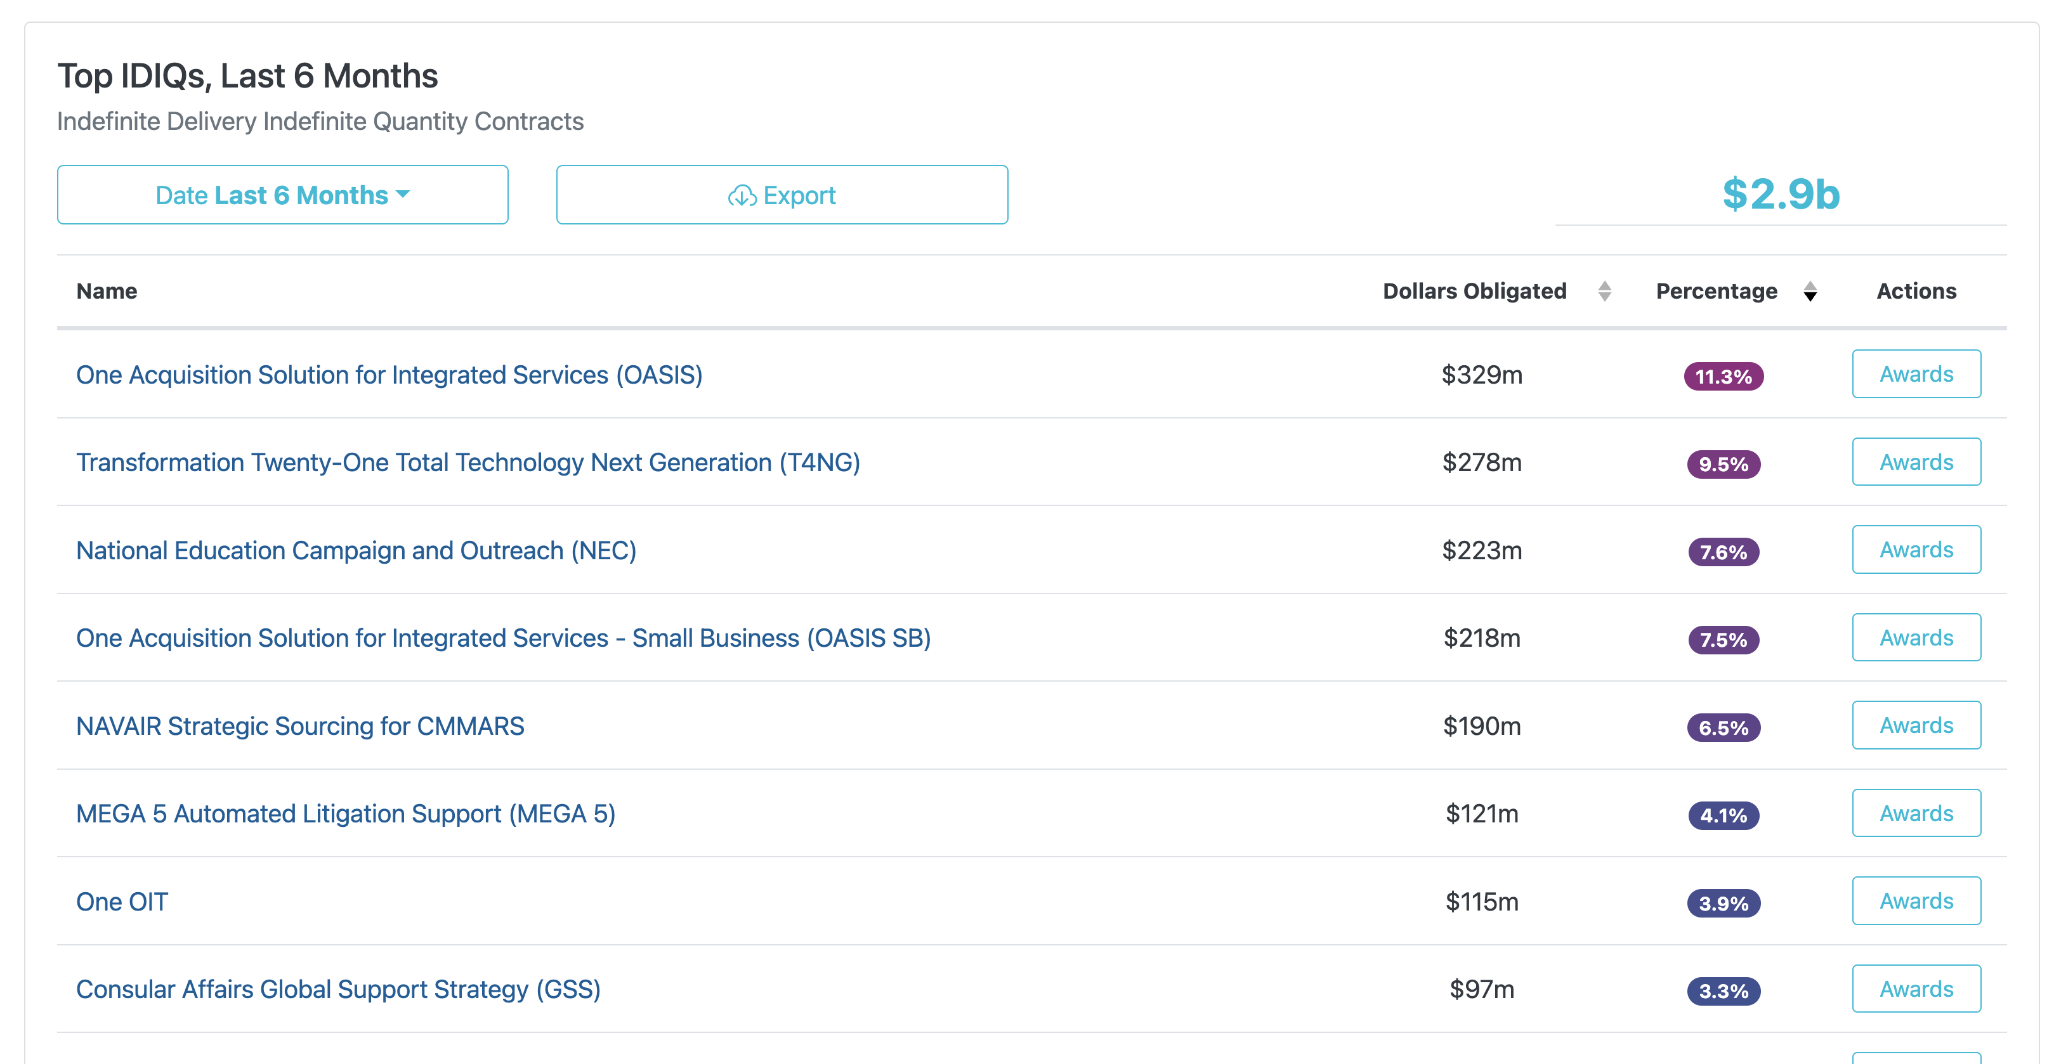
Task: Click the 3.3% percentage badge
Action: pyautogui.click(x=1723, y=990)
